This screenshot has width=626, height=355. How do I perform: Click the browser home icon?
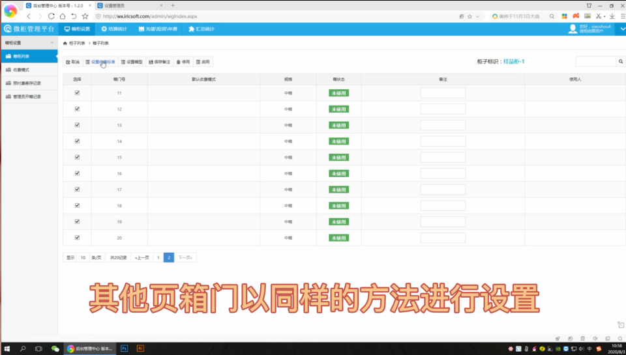[63, 16]
